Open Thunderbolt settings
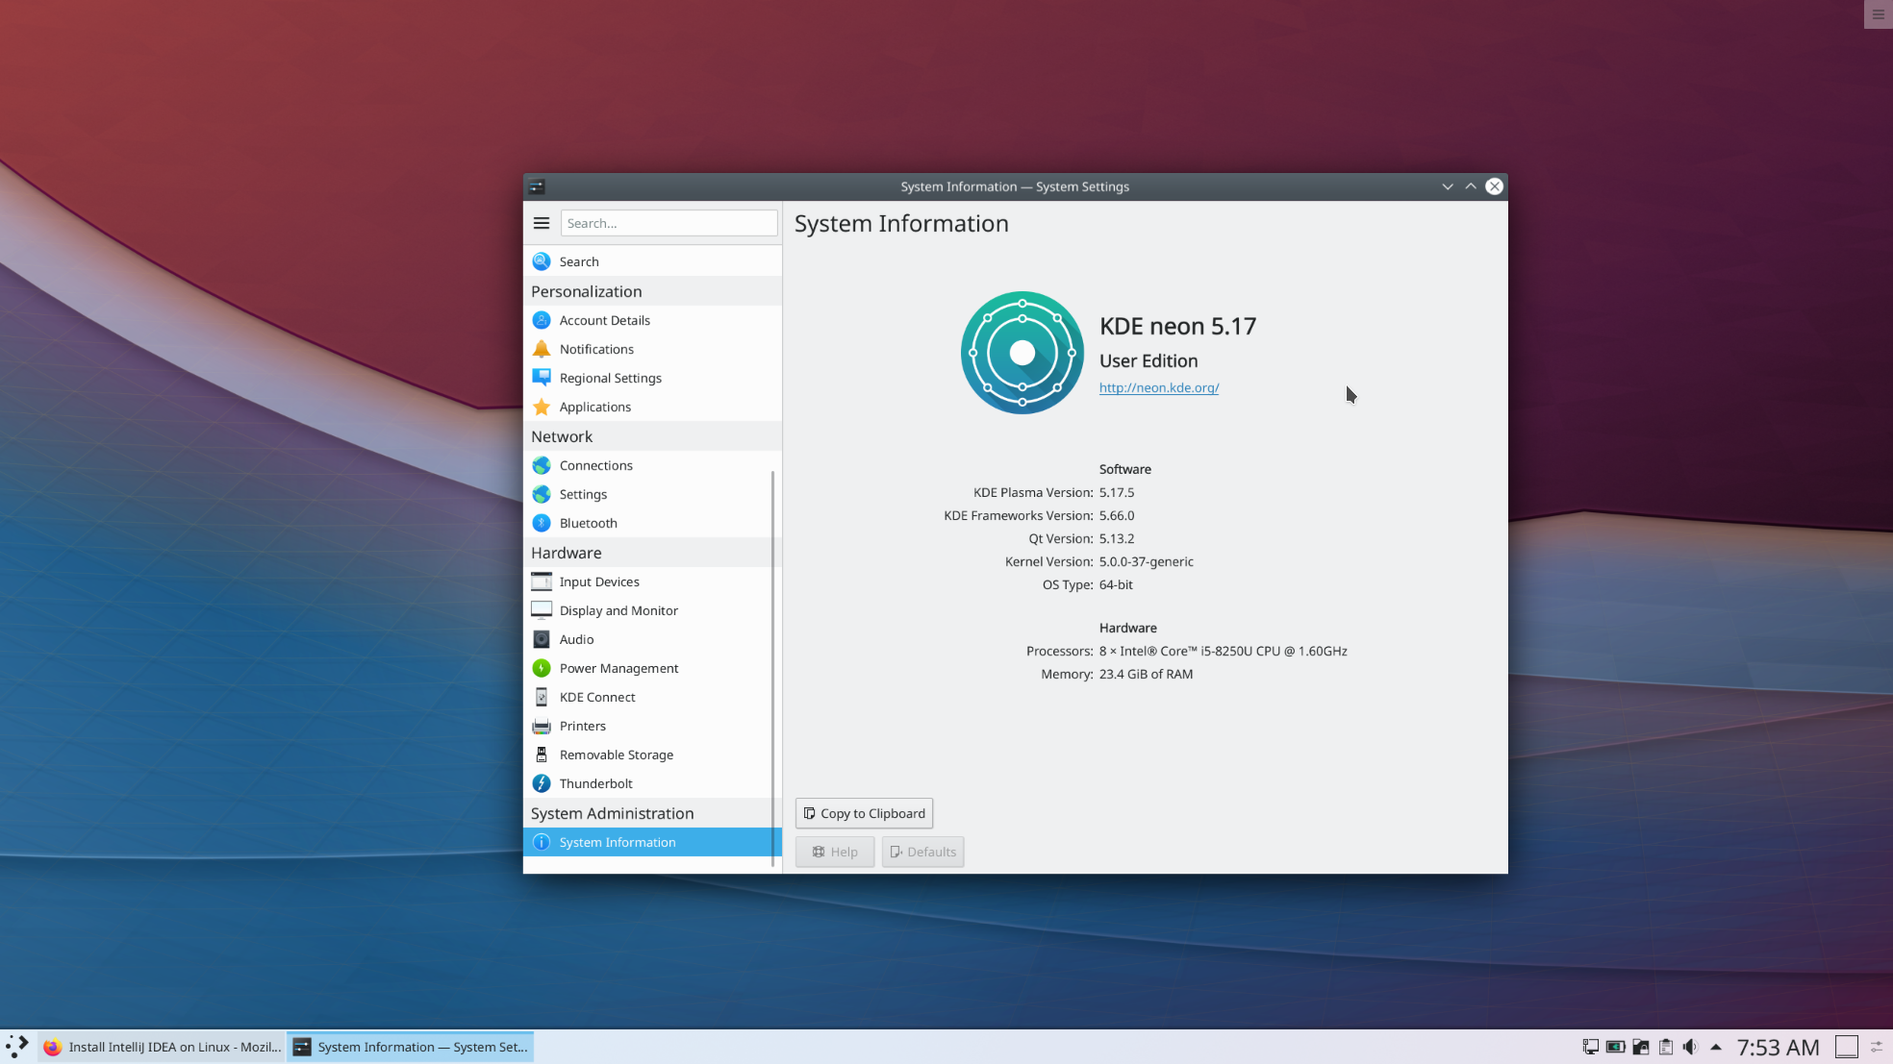This screenshot has height=1064, width=1893. point(652,783)
